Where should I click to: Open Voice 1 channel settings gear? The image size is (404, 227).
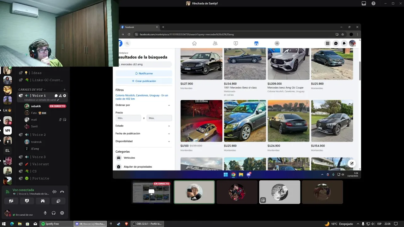point(65,96)
